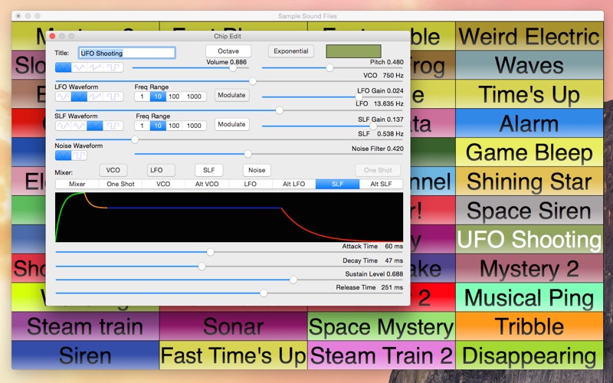
Task: Click the LFO Gain slider knob
Action: (359, 97)
